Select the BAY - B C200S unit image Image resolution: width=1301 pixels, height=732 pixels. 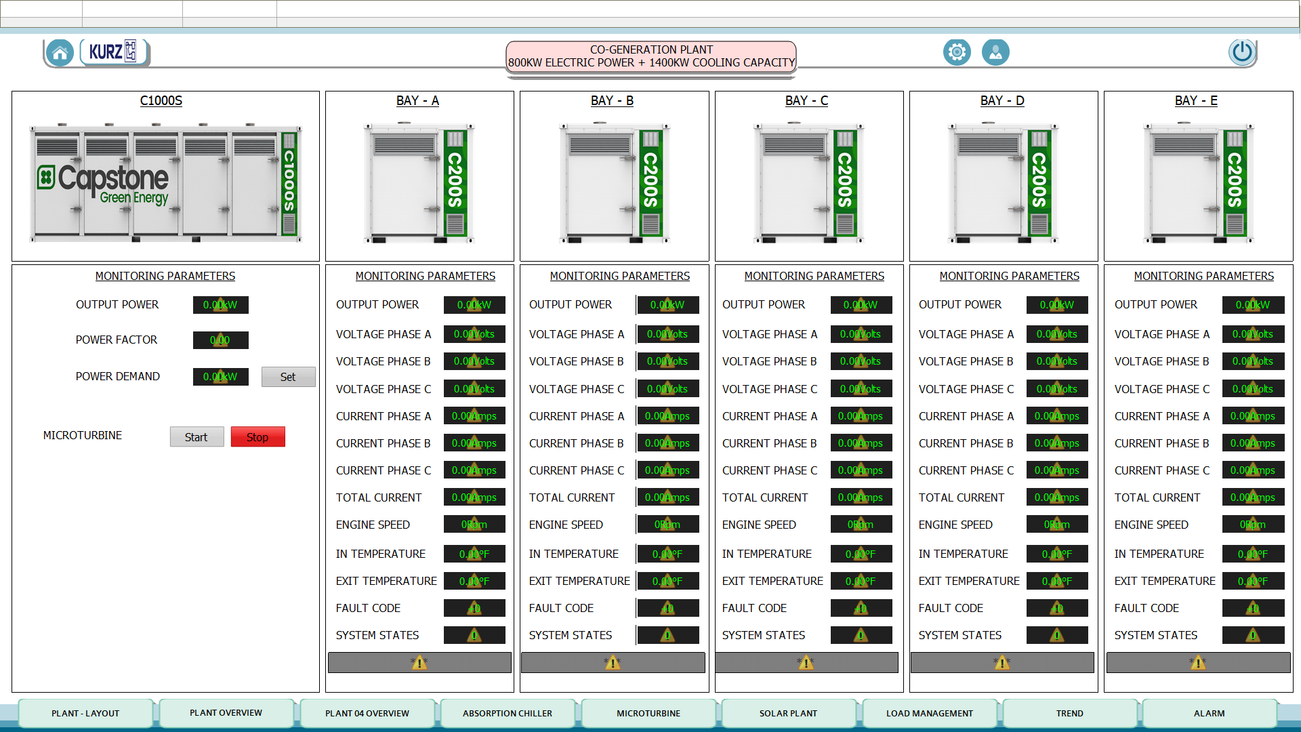tap(614, 183)
